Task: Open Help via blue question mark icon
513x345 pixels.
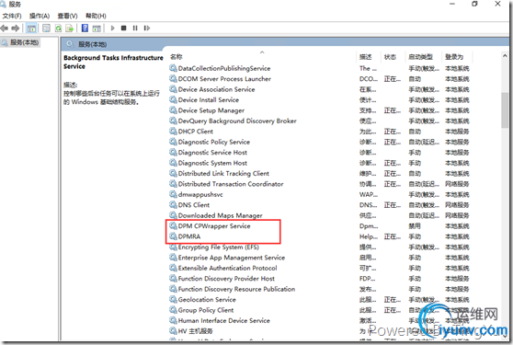Action: point(85,29)
